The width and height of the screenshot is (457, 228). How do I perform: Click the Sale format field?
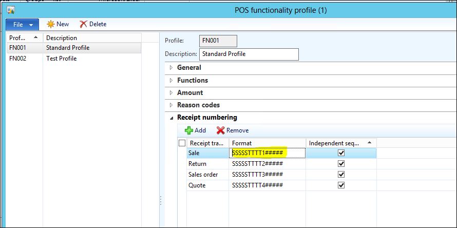(267, 153)
